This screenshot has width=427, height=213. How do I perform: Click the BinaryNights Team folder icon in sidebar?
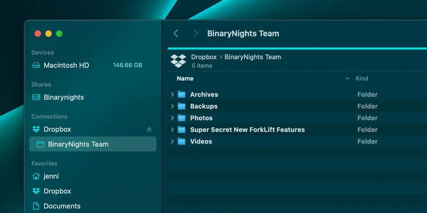[40, 144]
